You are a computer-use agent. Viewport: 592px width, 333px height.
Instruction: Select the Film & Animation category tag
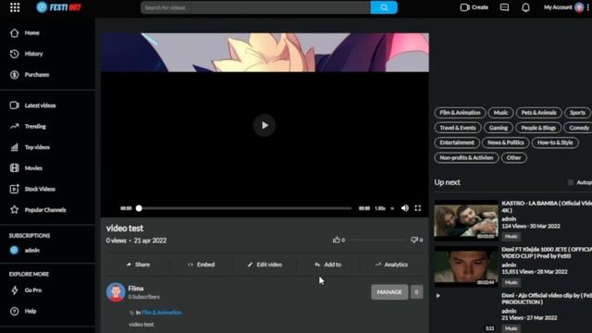pyautogui.click(x=460, y=113)
